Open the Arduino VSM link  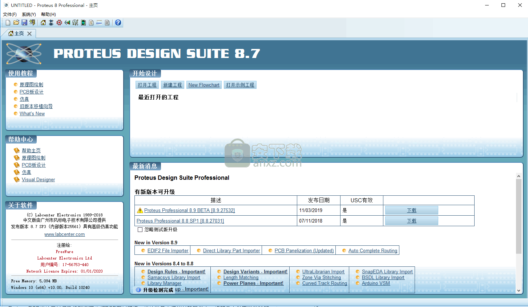click(376, 283)
